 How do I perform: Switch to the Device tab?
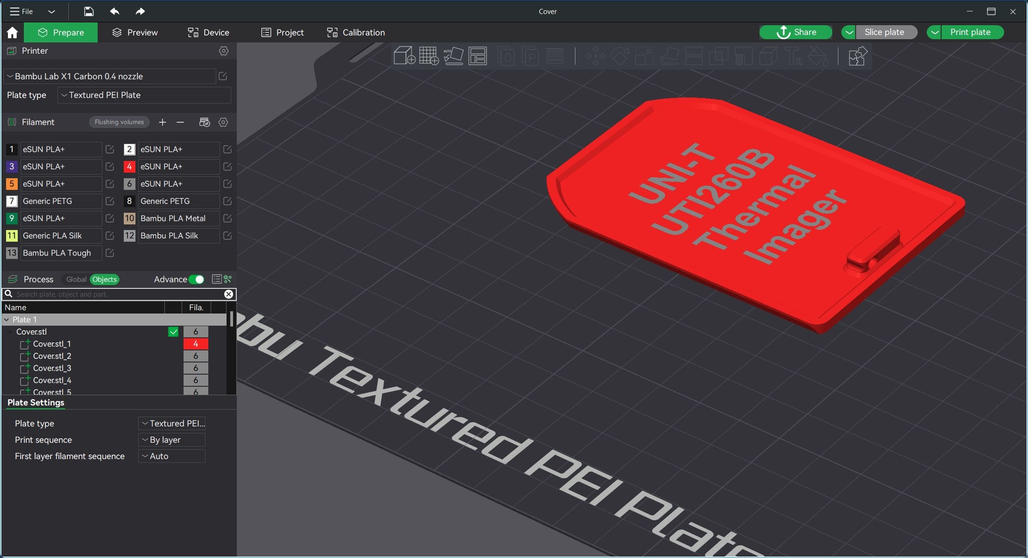[208, 32]
